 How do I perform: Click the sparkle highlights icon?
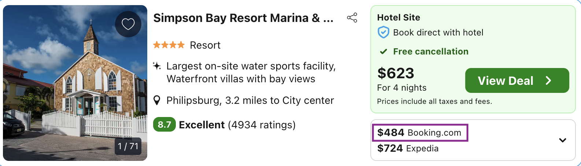tap(157, 66)
